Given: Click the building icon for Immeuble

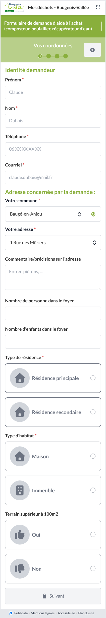Looking at the screenshot, I should click(x=20, y=490).
